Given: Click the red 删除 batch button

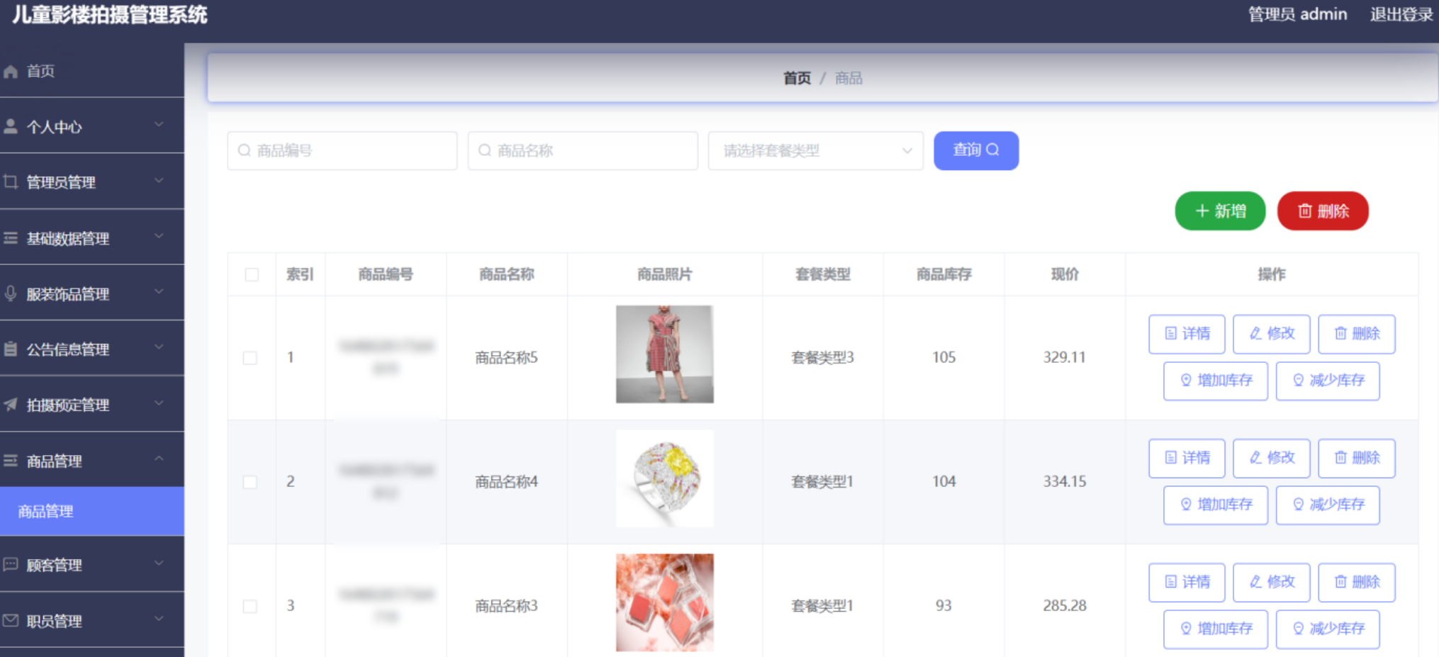Looking at the screenshot, I should coord(1323,211).
